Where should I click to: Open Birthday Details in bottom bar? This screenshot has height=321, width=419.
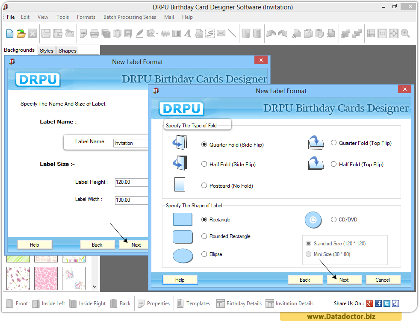click(x=239, y=303)
